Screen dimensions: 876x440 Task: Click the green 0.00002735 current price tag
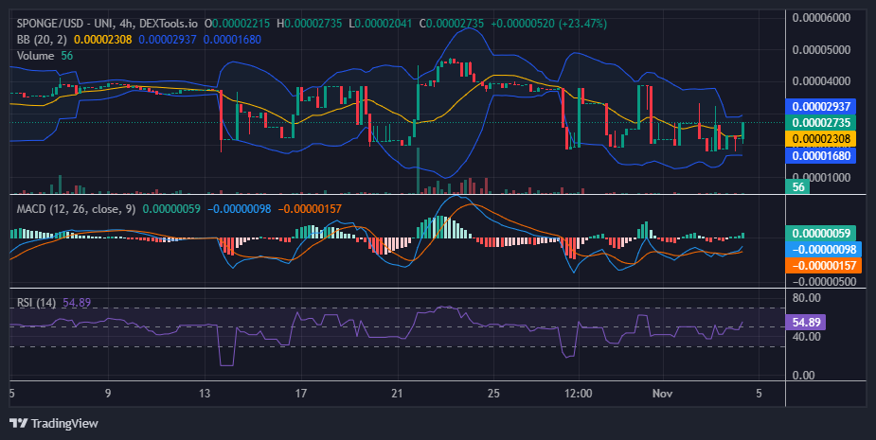(821, 122)
